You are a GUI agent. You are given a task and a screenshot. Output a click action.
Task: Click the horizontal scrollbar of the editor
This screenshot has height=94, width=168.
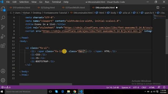tap(46, 84)
